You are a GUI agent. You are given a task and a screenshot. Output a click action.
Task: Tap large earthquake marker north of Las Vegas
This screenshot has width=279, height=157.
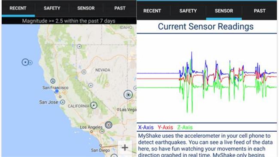pyautogui.click(x=128, y=95)
